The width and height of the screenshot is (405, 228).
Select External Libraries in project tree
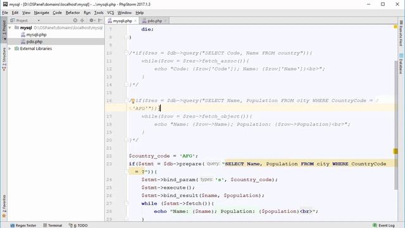[x=36, y=49]
